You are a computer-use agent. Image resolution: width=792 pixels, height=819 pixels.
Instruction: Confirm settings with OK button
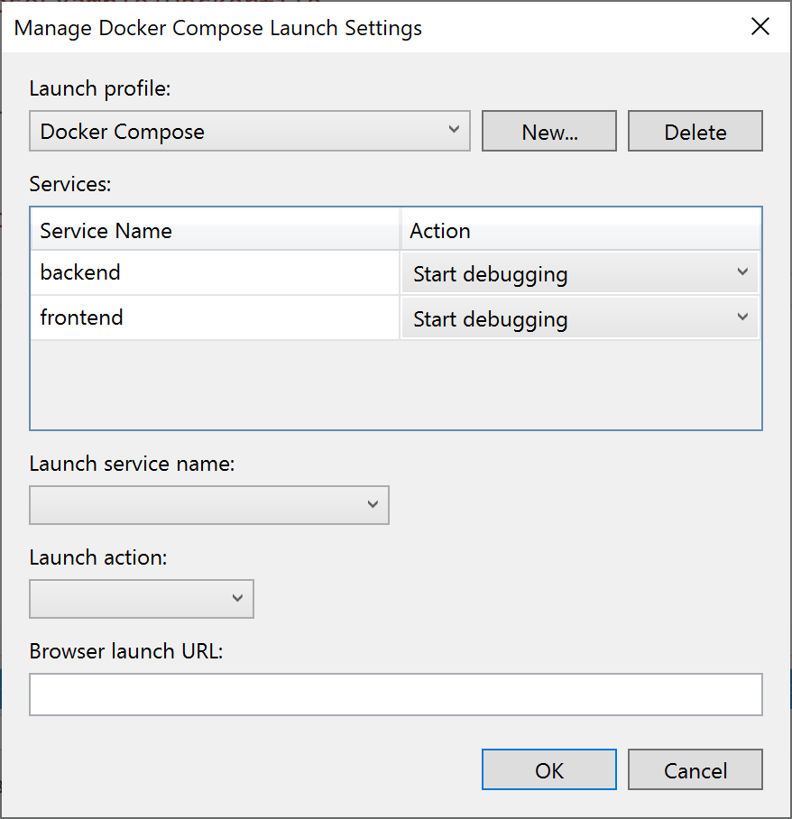pyautogui.click(x=549, y=770)
